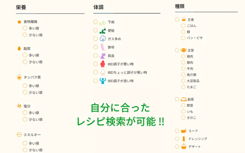Click the 主菜 plate icon
The height and width of the screenshot is (153, 245).
coord(183,50)
